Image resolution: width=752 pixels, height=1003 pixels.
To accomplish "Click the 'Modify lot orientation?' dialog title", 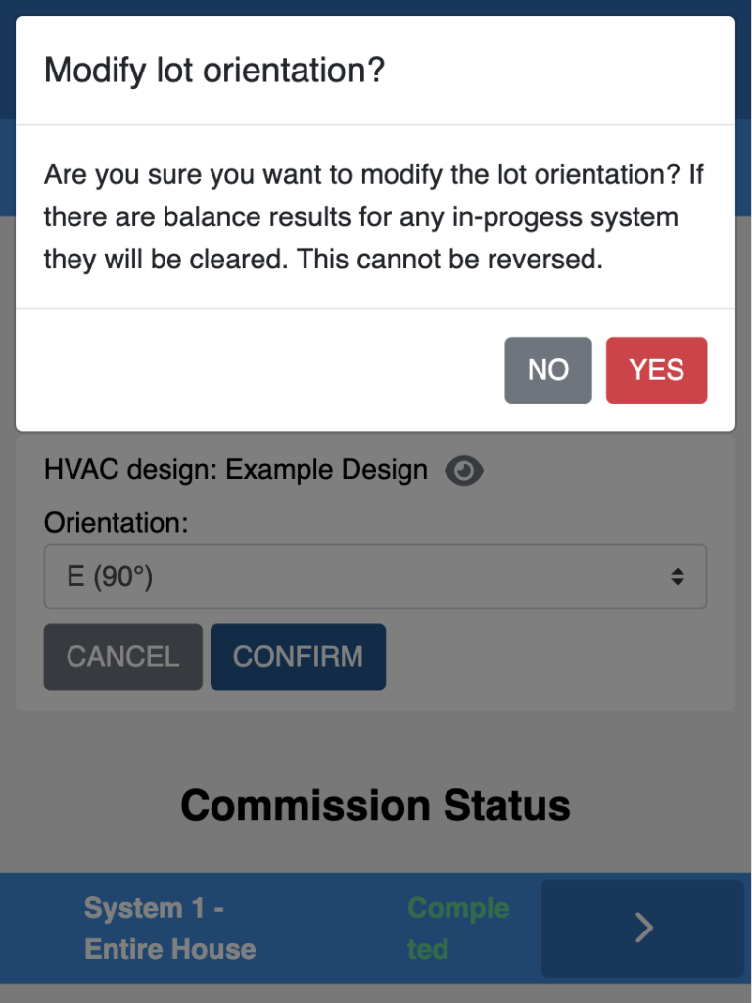I will coord(214,71).
